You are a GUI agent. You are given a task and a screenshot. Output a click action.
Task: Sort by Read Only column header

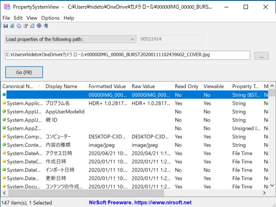(x=187, y=86)
